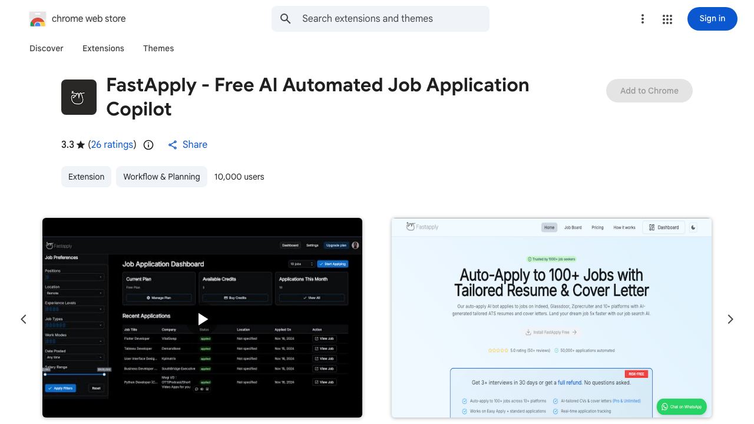
Task: Open the Positions dropdown in video preview
Action: 75,277
